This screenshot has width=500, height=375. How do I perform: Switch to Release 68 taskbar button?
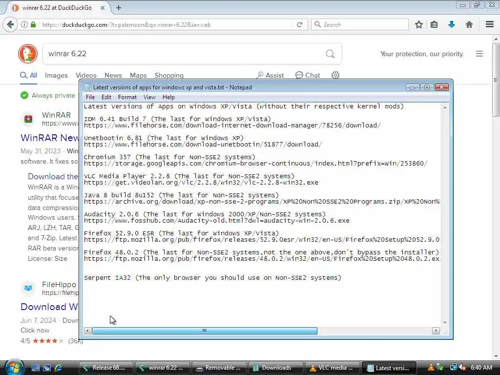click(x=106, y=368)
